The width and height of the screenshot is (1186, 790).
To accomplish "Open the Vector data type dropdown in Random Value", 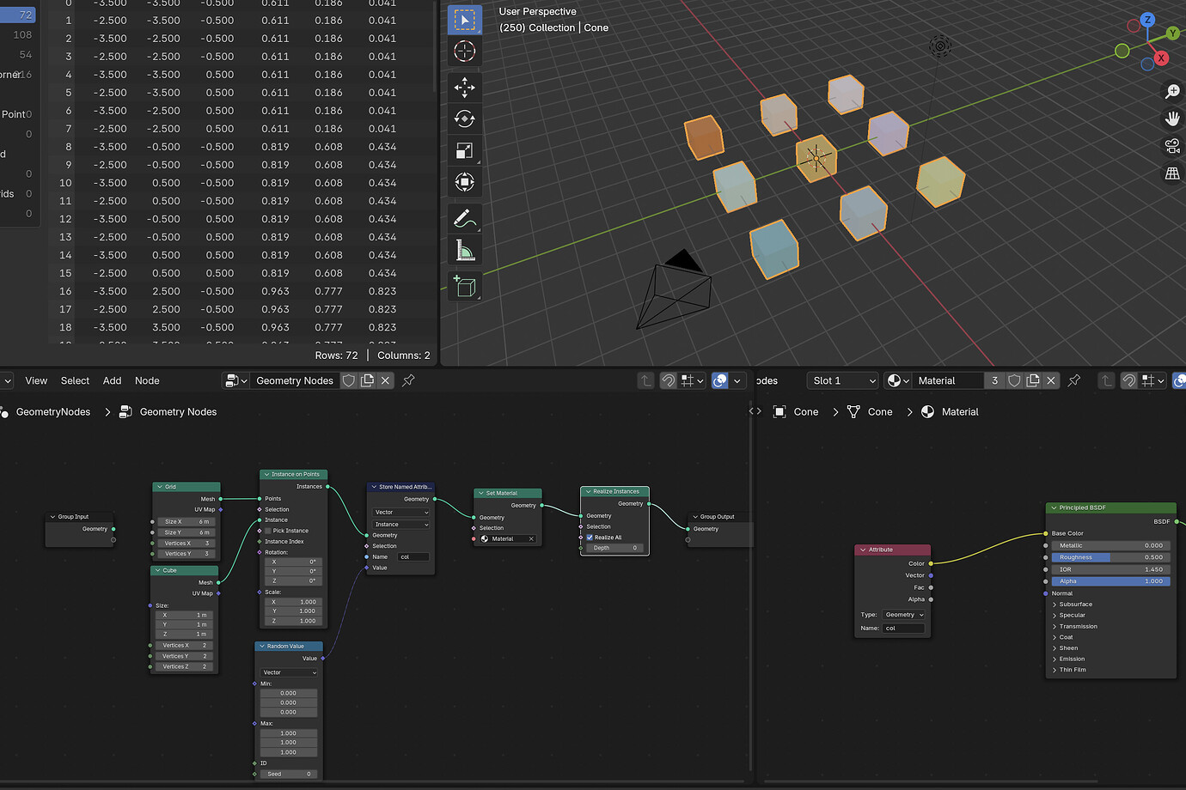I will (x=290, y=672).
